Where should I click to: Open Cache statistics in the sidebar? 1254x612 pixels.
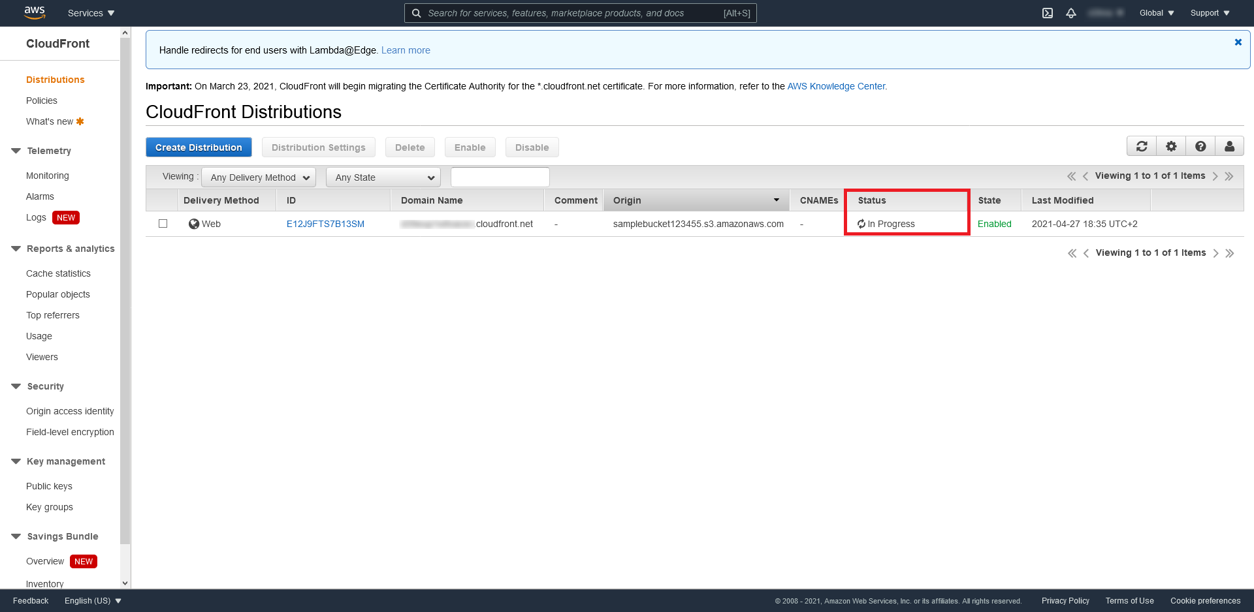click(58, 273)
